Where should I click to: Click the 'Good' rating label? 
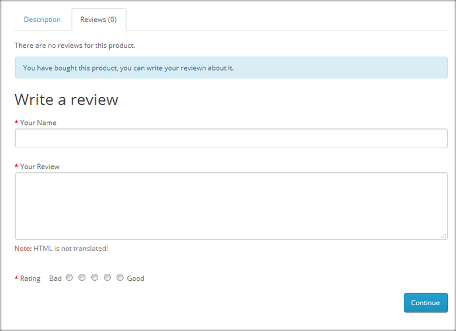point(135,278)
